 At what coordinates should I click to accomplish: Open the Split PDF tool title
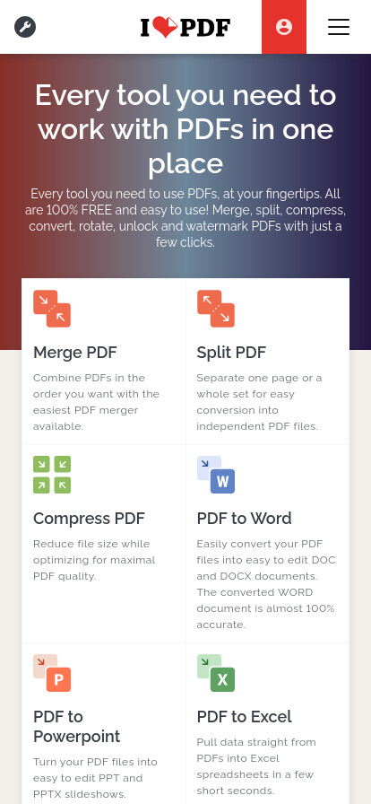click(231, 353)
